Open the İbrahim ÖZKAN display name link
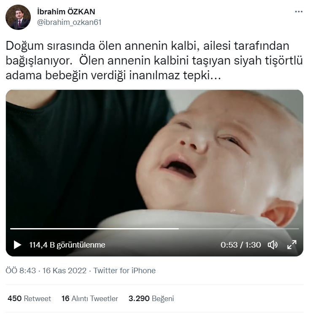The width and height of the screenshot is (310, 315). 66,12
